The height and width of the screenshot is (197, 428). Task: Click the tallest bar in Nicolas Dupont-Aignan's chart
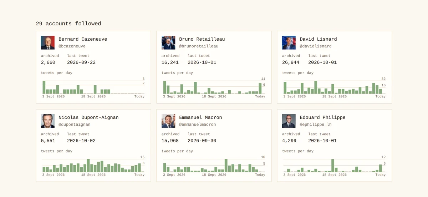[88, 166]
